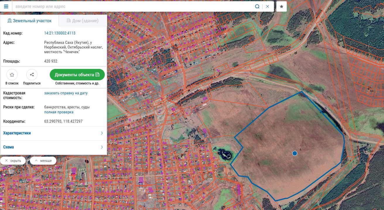Image resolution: width=384 pixels, height=210 pixels.
Task: Click the банкротства, аресты, суды text
Action: pyautogui.click(x=67, y=107)
